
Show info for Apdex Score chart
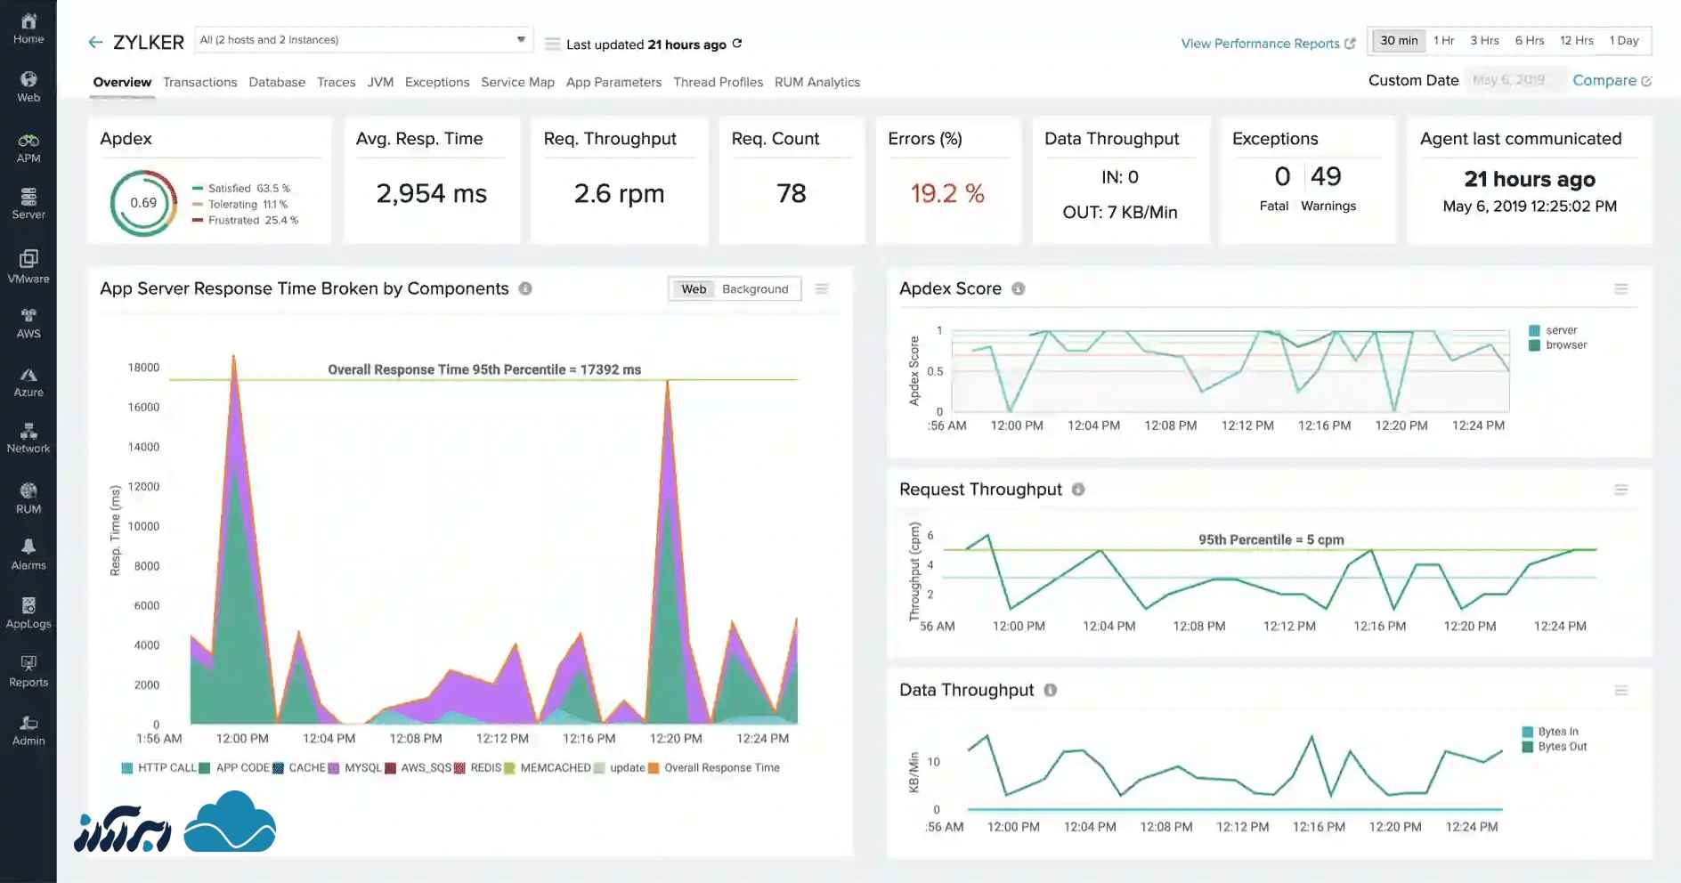[1019, 288]
